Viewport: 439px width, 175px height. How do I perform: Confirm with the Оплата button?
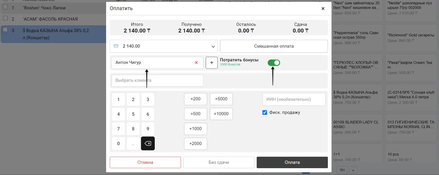[x=292, y=162]
